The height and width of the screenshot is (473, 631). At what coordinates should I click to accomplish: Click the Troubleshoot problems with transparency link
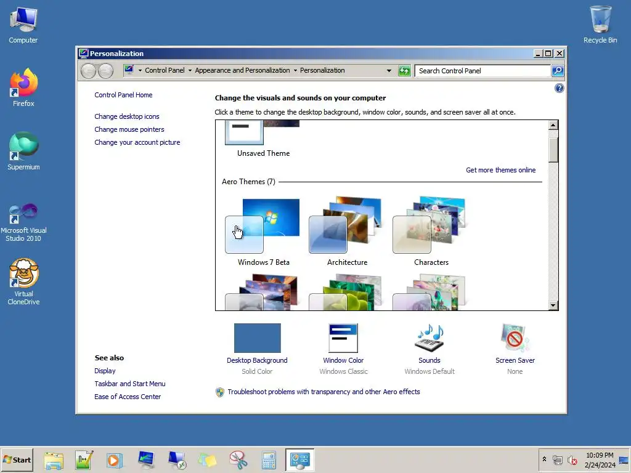[x=324, y=392]
